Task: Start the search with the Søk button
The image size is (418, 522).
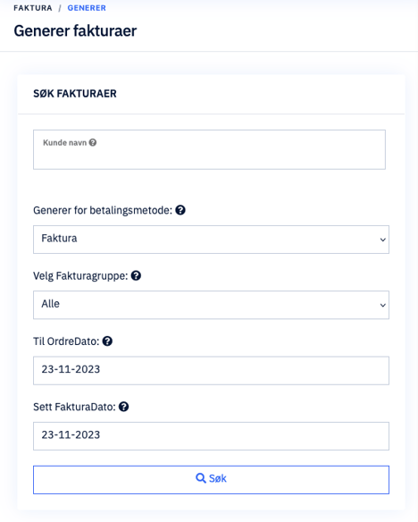Action: click(x=211, y=480)
